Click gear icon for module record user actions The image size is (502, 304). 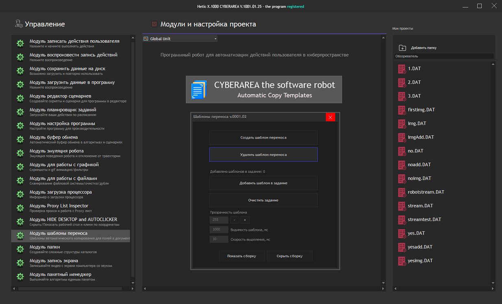coord(20,43)
